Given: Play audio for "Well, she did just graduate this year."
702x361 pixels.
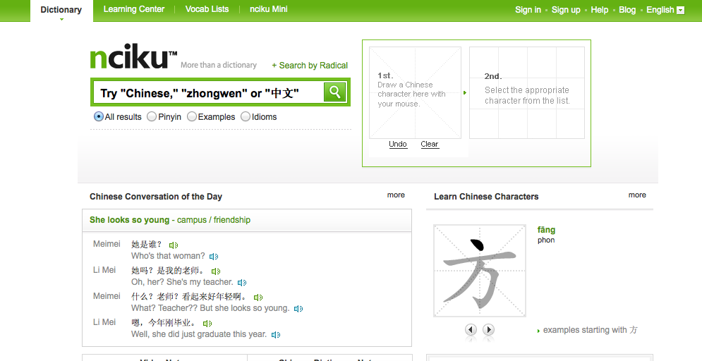Looking at the screenshot, I should click(x=276, y=335).
